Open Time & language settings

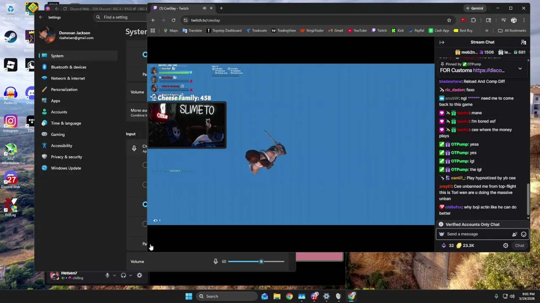pyautogui.click(x=78, y=123)
